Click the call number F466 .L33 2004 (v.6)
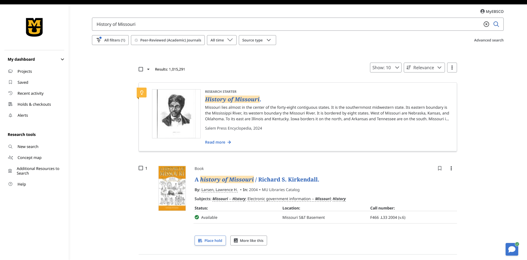The height and width of the screenshot is (260, 527). point(388,217)
